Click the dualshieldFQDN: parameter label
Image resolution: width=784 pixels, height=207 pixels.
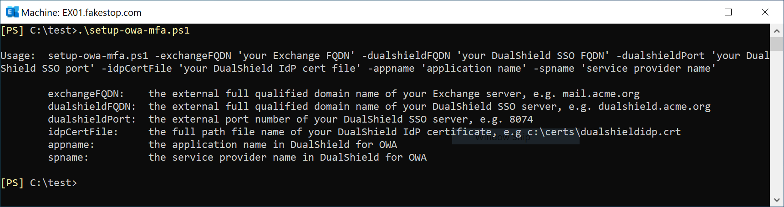[92, 107]
